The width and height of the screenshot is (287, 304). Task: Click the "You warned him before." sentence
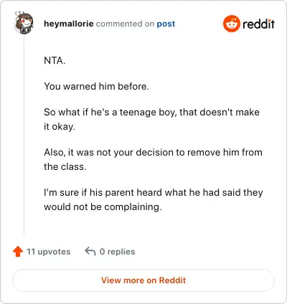pos(96,86)
